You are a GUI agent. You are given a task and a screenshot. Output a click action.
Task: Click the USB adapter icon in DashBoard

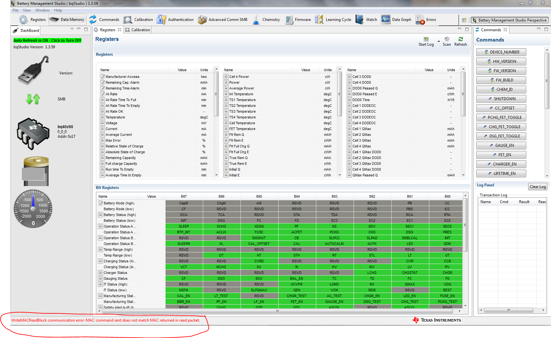33,70
